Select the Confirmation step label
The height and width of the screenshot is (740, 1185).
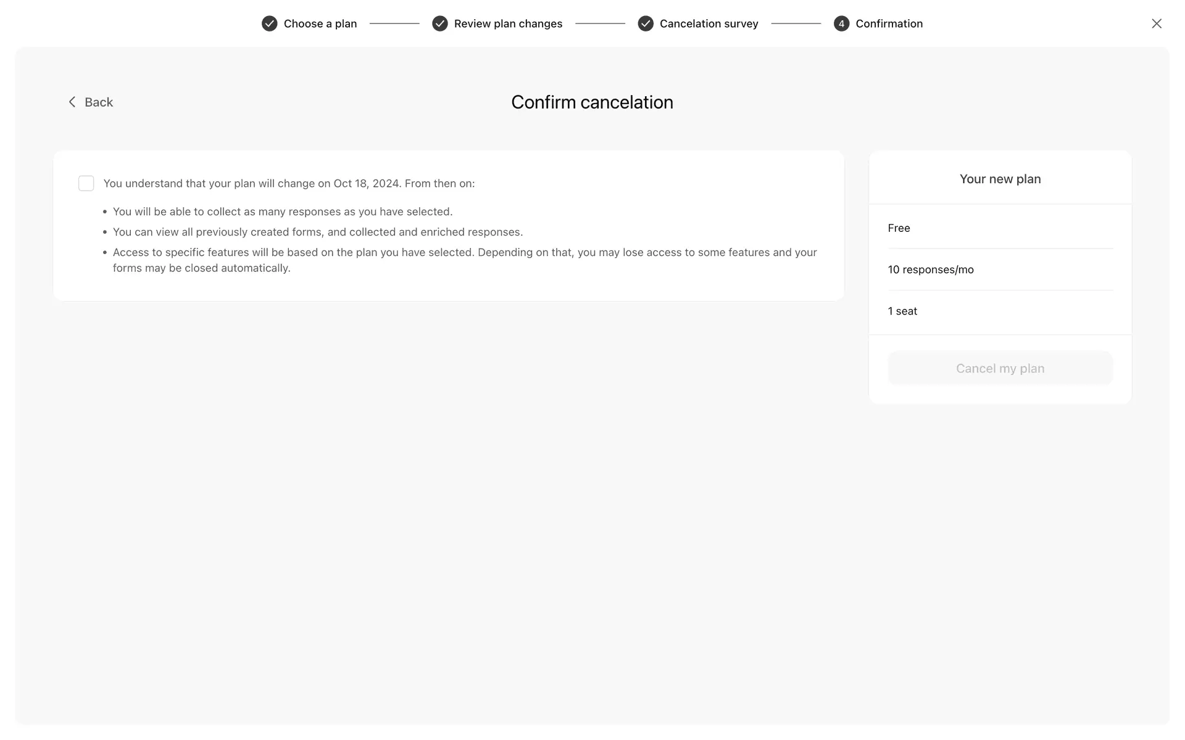coord(889,23)
